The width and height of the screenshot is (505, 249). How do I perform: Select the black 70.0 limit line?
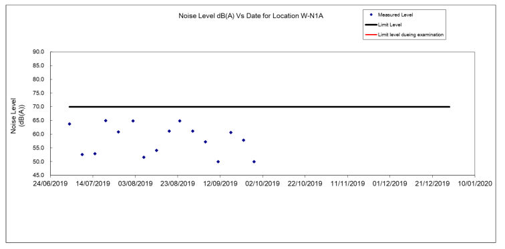coord(259,107)
